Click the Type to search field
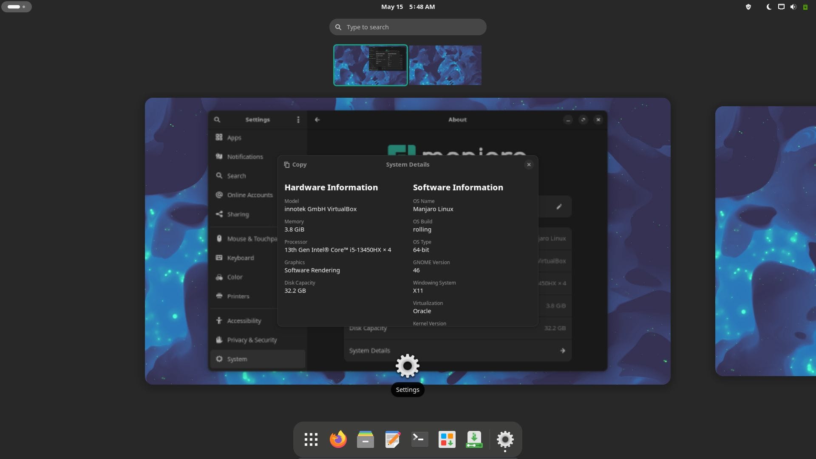 point(408,27)
